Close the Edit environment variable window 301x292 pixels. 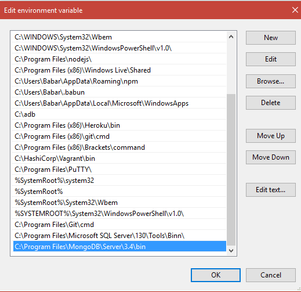click(295, 10)
